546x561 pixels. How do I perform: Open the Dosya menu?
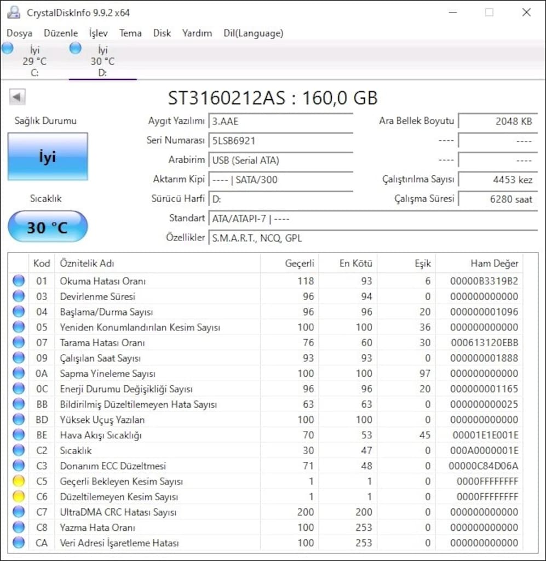[19, 33]
